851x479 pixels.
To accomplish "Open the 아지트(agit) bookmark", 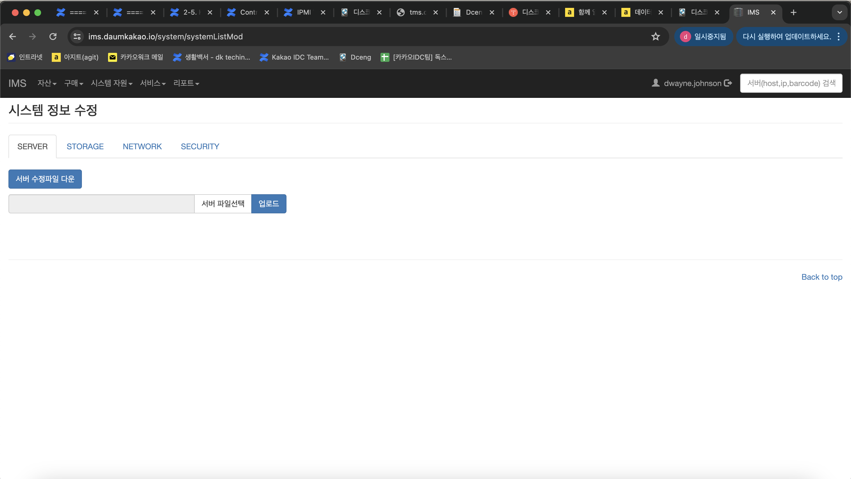I will click(75, 57).
